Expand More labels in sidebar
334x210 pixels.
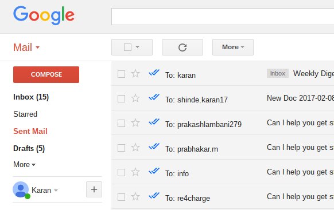pyautogui.click(x=24, y=165)
